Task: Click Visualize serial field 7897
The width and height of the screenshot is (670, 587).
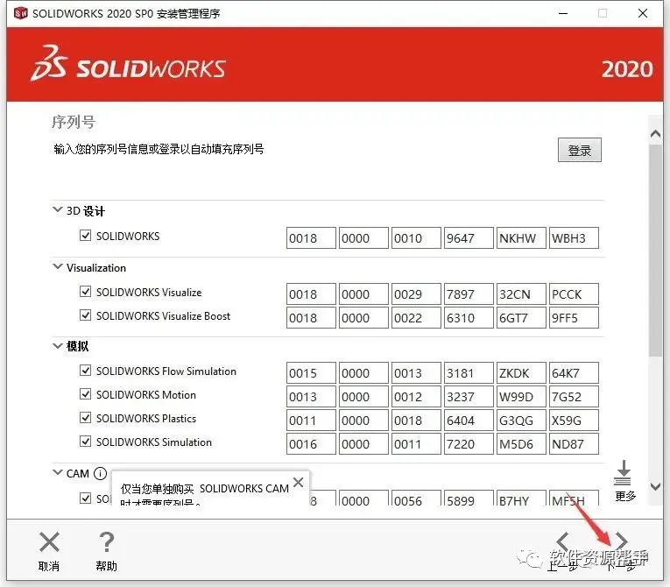Action: click(469, 294)
